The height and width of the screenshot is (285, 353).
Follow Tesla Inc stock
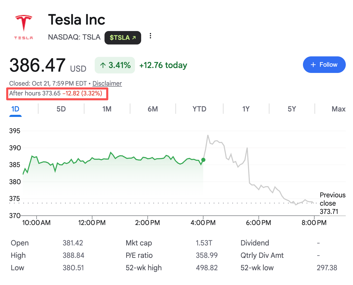pos(324,65)
